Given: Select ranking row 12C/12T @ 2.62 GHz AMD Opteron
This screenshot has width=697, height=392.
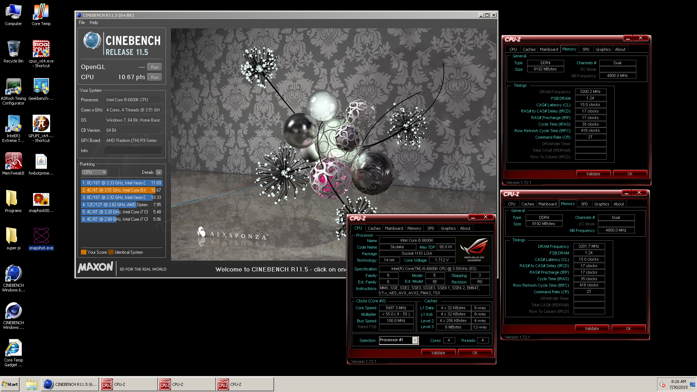Looking at the screenshot, I should (x=121, y=205).
